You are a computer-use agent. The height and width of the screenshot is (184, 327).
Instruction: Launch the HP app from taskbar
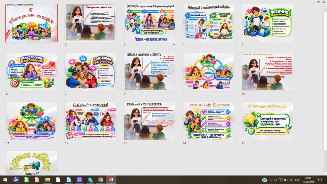pos(16,179)
